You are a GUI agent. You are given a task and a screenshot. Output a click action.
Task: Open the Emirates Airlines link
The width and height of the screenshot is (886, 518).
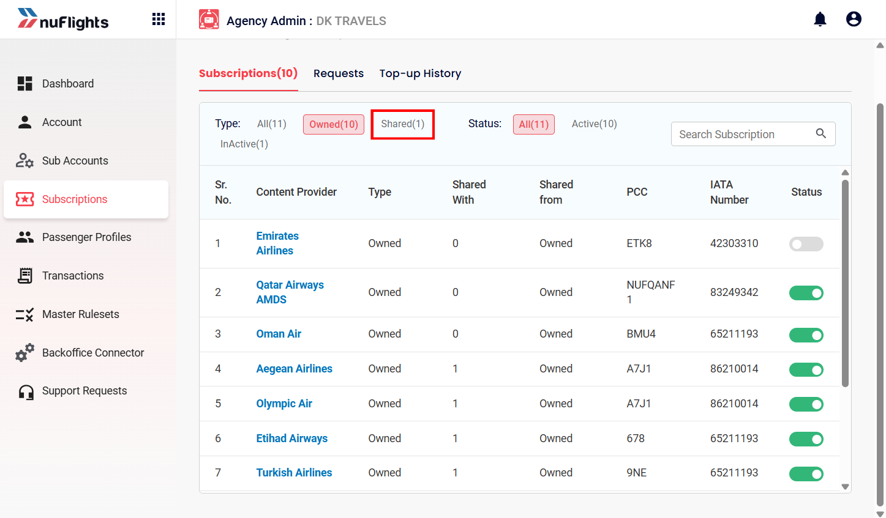[277, 243]
